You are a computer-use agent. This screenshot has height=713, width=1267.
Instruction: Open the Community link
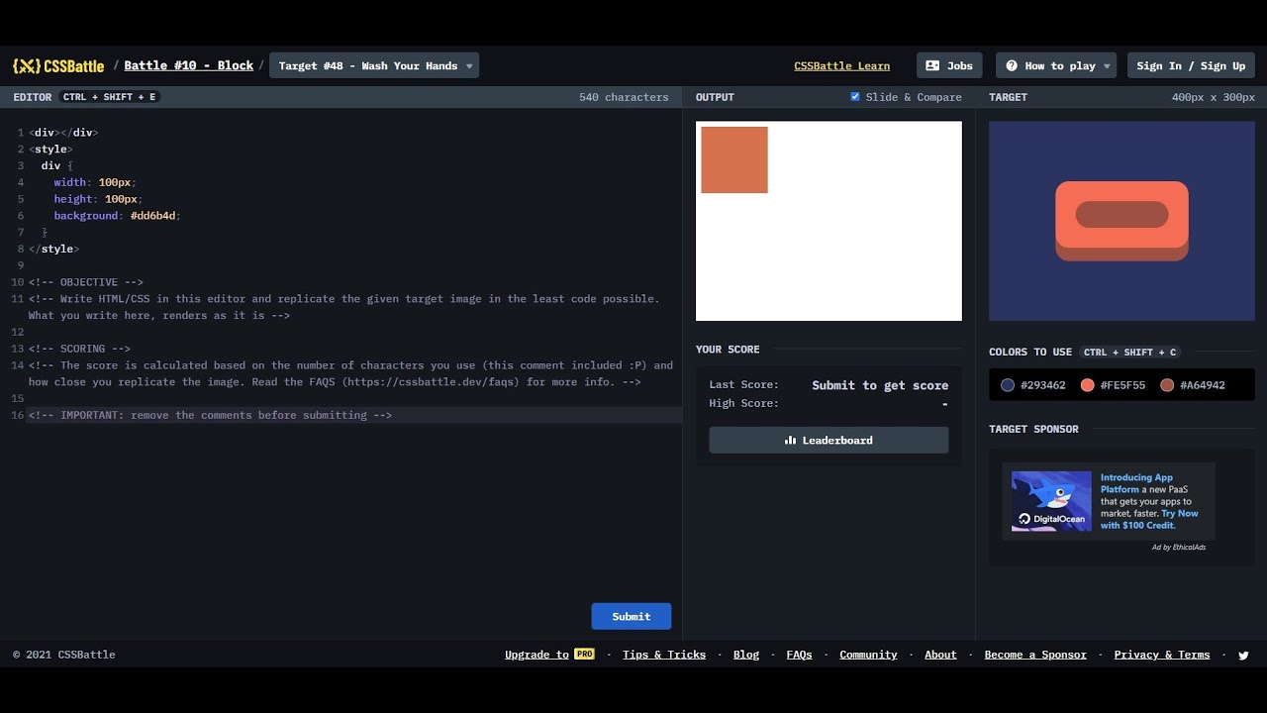[868, 655]
